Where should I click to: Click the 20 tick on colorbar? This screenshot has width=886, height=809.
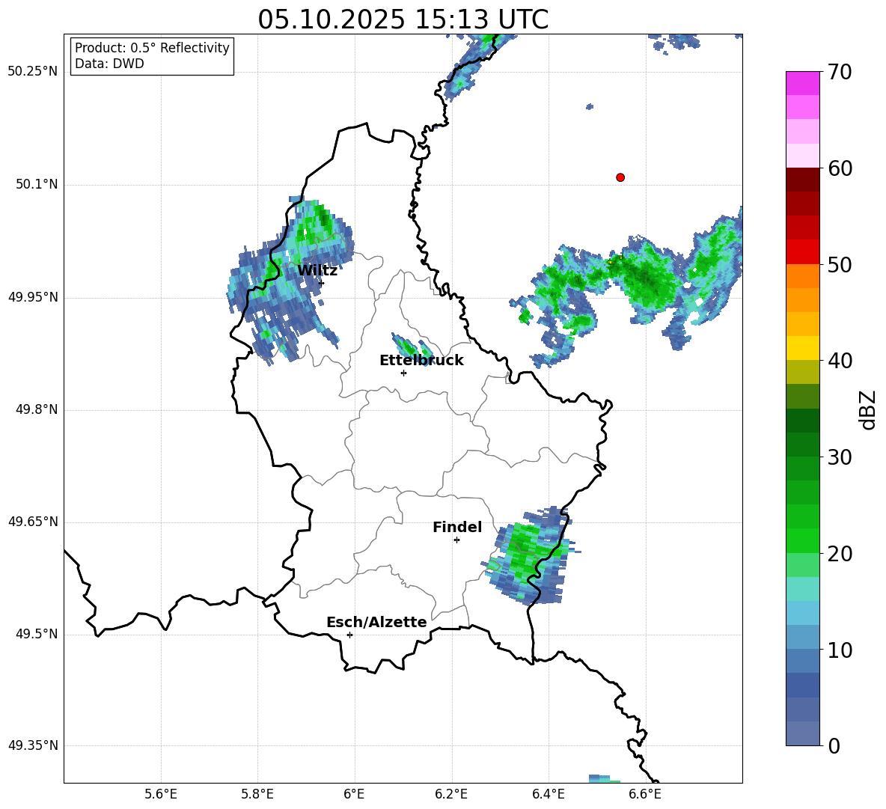pos(840,553)
